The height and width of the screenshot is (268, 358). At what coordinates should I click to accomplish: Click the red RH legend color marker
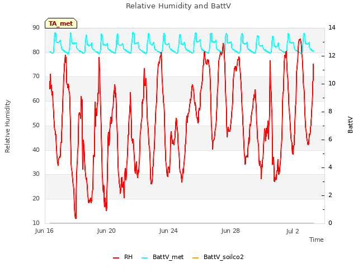116,258
